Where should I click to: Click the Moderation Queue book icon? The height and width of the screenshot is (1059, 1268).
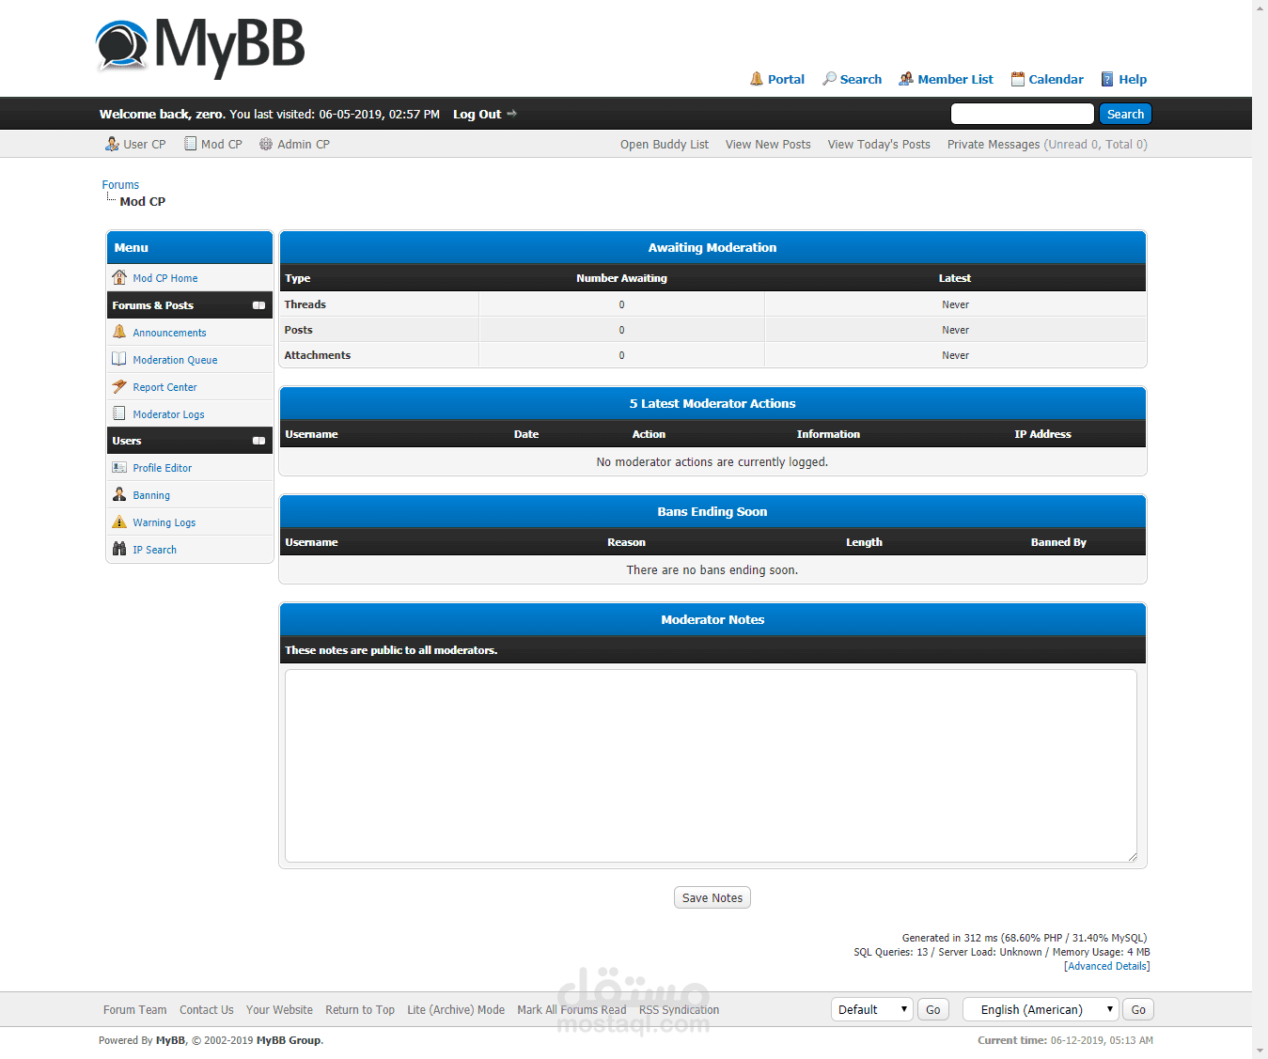pyautogui.click(x=119, y=359)
